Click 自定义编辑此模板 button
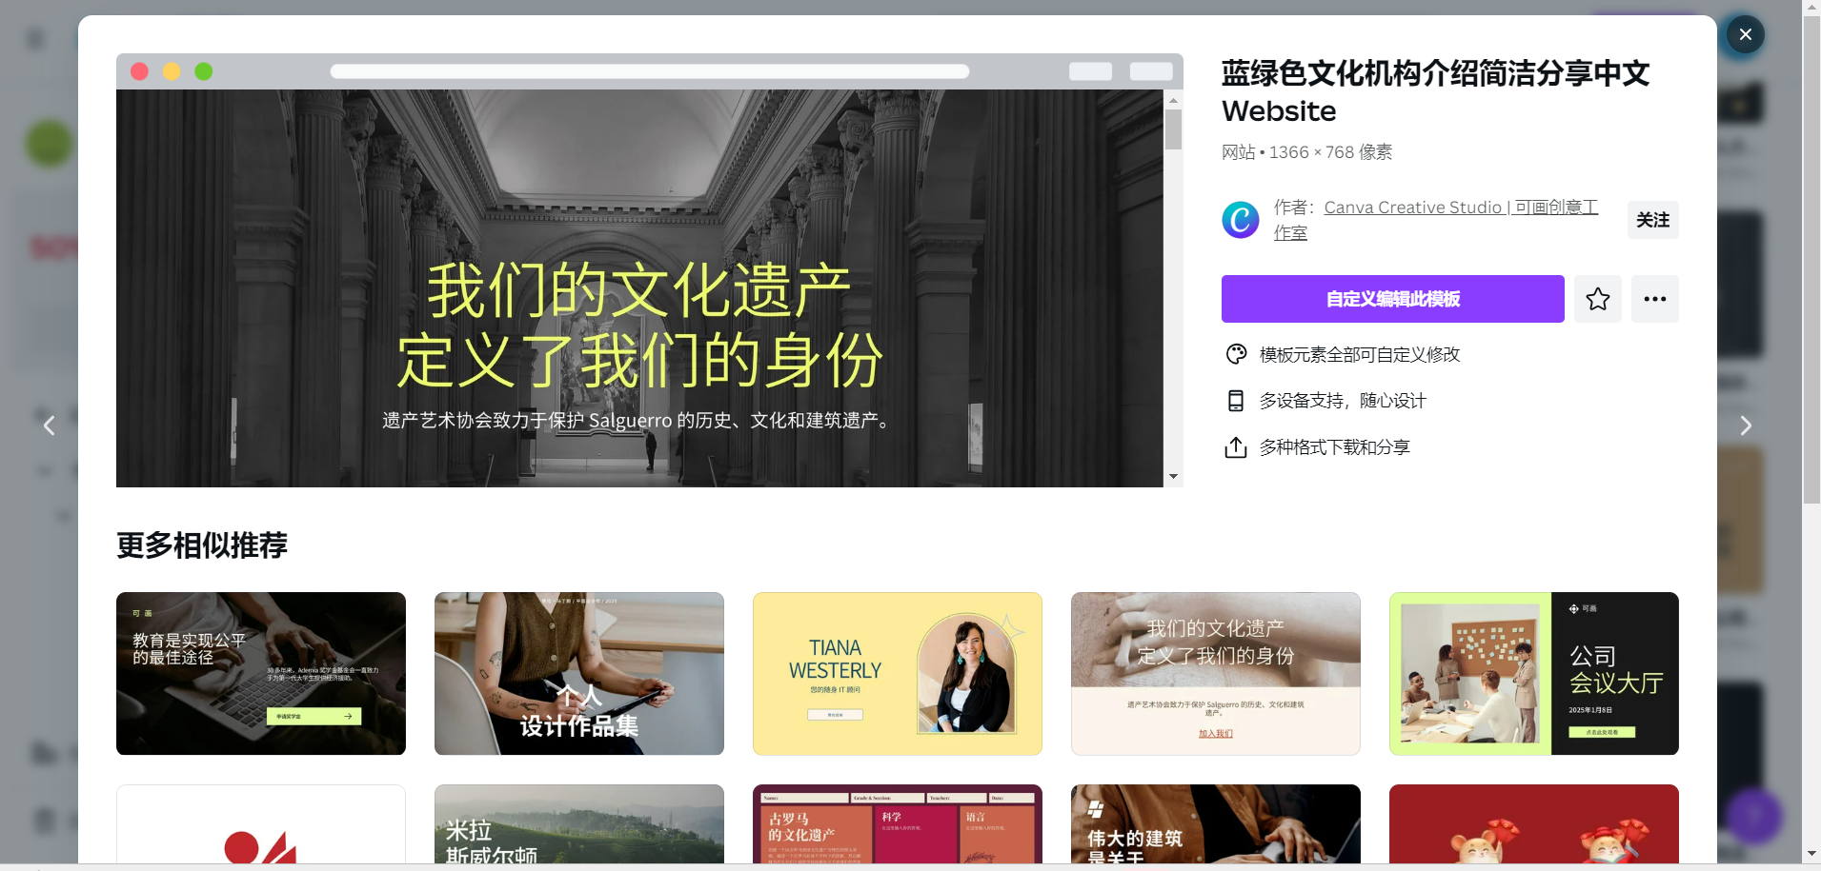The image size is (1821, 871). pos(1392,299)
